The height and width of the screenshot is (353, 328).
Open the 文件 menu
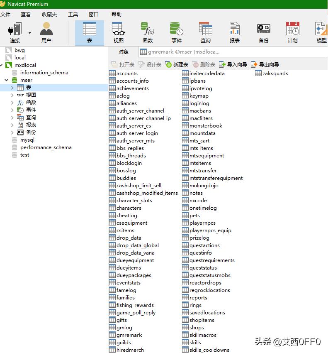pos(5,15)
